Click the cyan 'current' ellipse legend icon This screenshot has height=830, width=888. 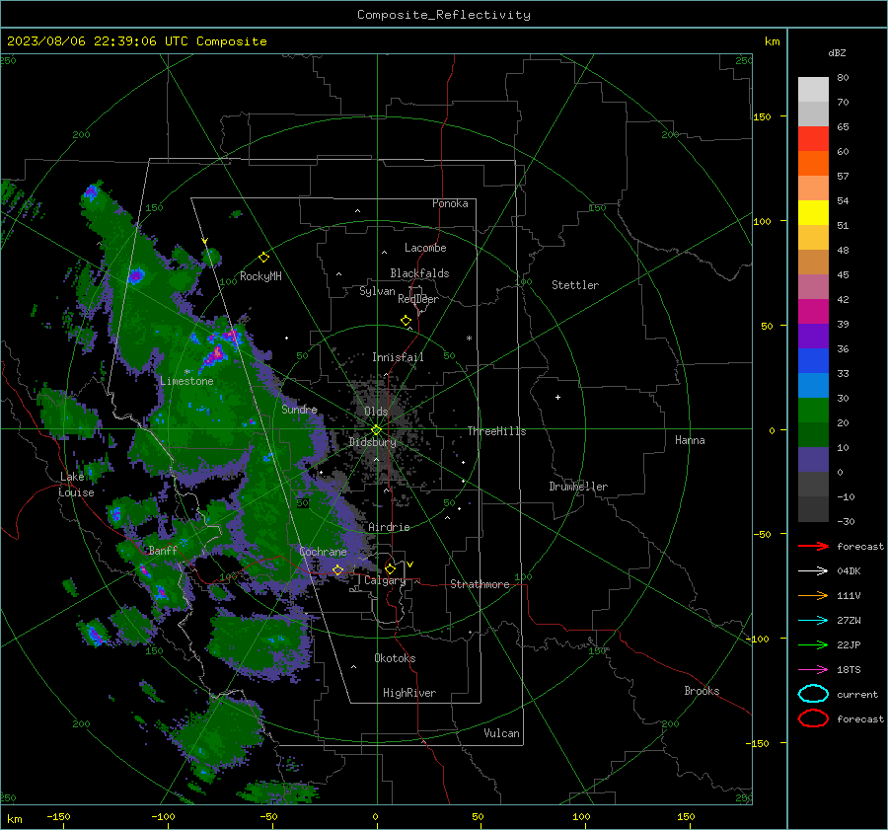813,694
